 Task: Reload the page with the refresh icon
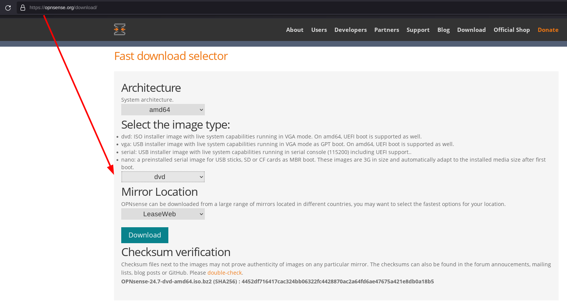click(x=8, y=8)
